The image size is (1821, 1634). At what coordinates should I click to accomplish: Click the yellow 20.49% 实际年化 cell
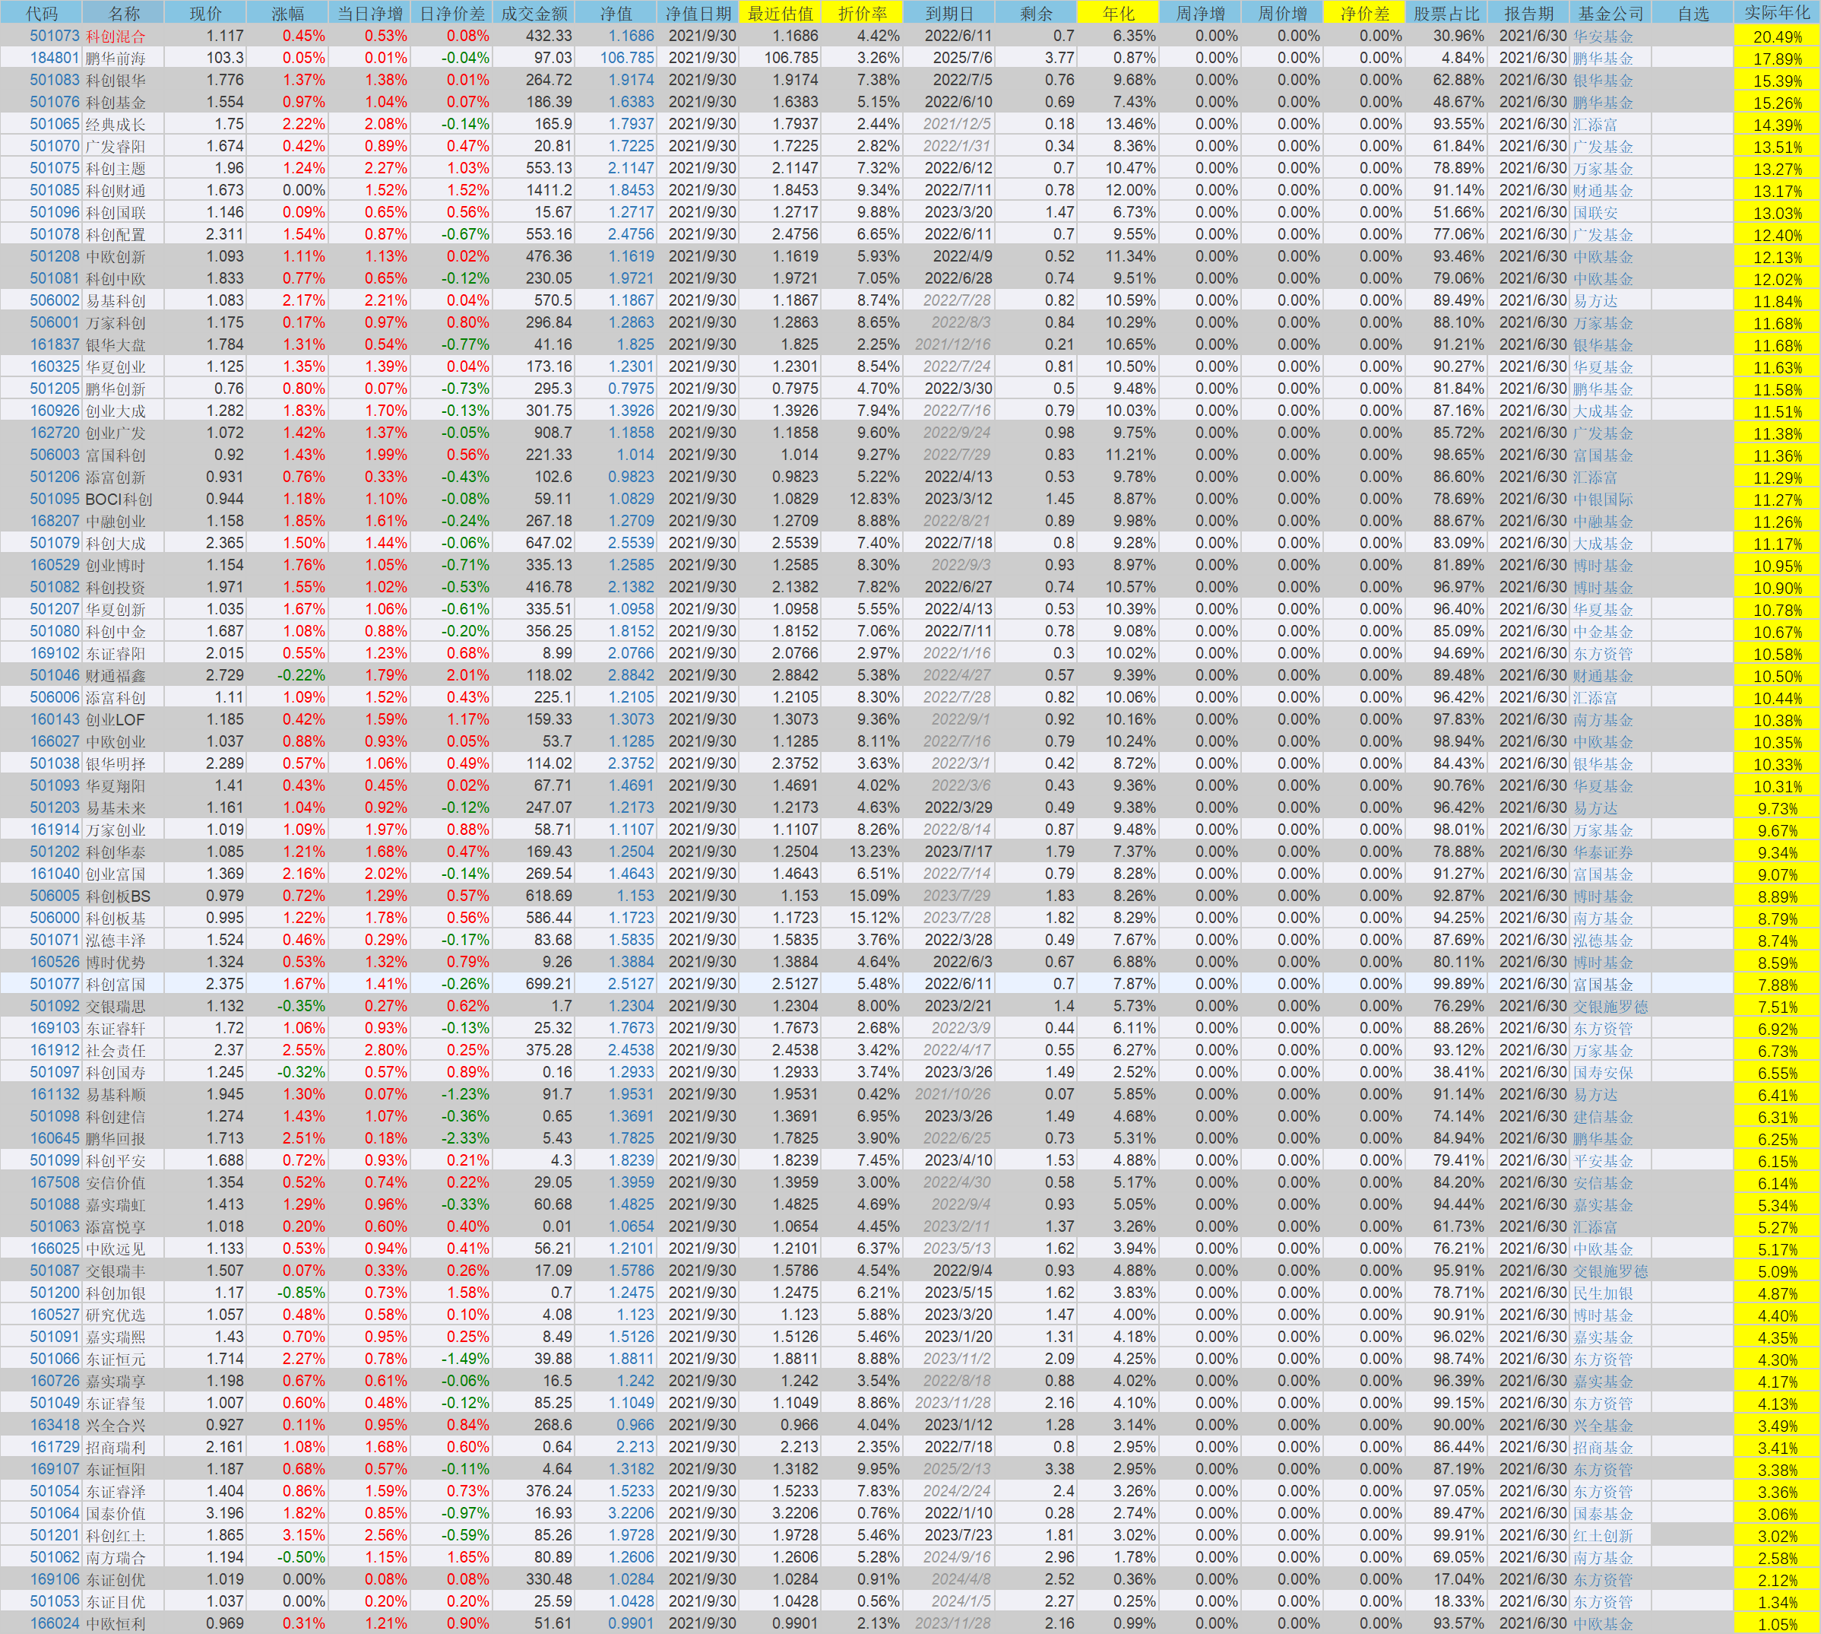point(1776,36)
